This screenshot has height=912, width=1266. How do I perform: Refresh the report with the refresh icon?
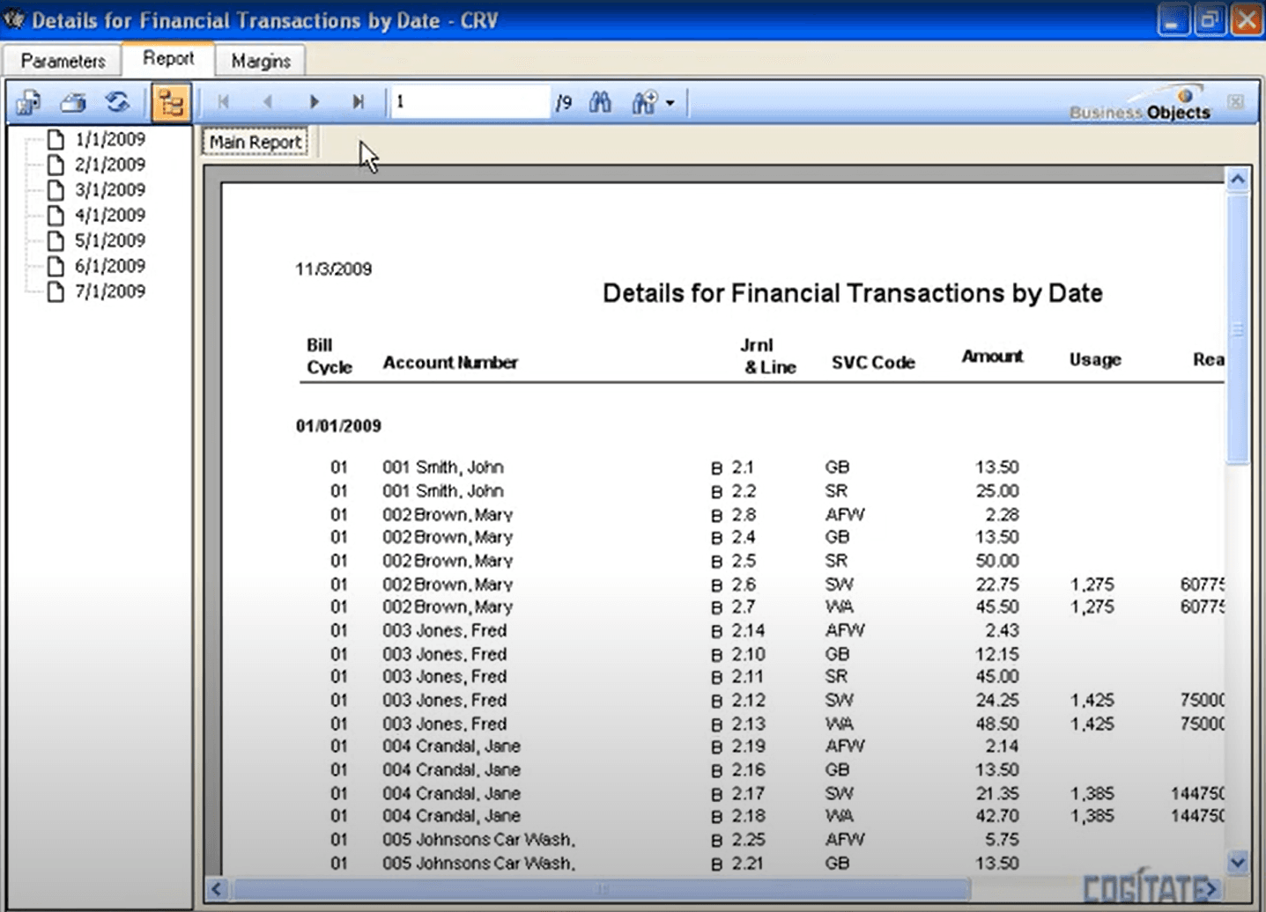(x=117, y=103)
